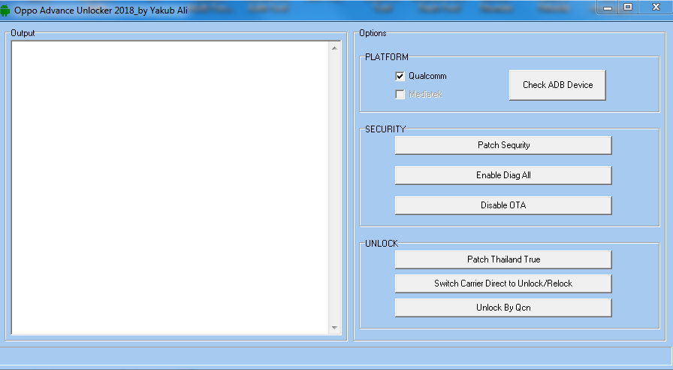Minimize the Oppo Advance Unlocker window
The height and width of the screenshot is (370, 673).
point(608,8)
